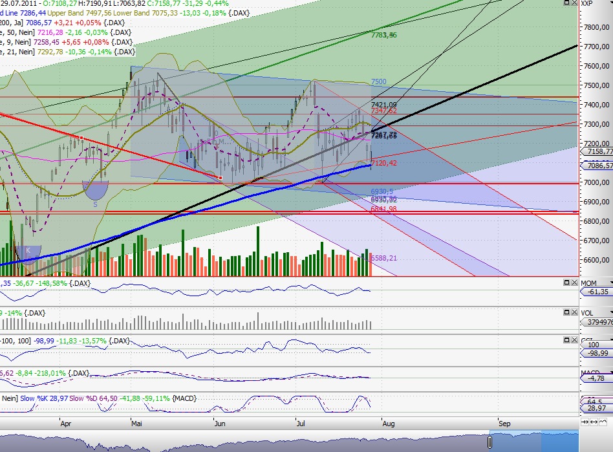The image size is (613, 452).
Task: Select the red trendline end handle near June
Action: point(220,178)
